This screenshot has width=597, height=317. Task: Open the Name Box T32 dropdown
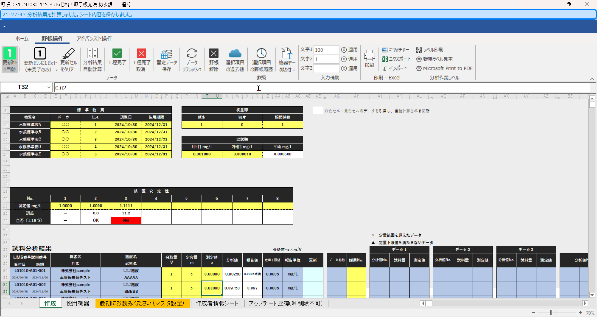(49, 87)
